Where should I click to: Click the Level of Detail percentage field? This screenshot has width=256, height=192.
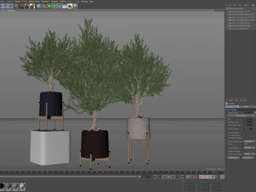coord(249,129)
